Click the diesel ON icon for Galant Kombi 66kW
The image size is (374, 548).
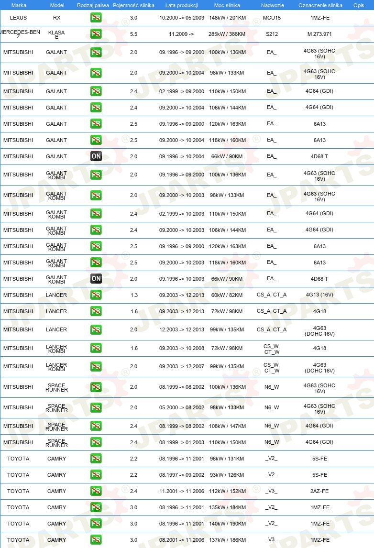tap(96, 279)
